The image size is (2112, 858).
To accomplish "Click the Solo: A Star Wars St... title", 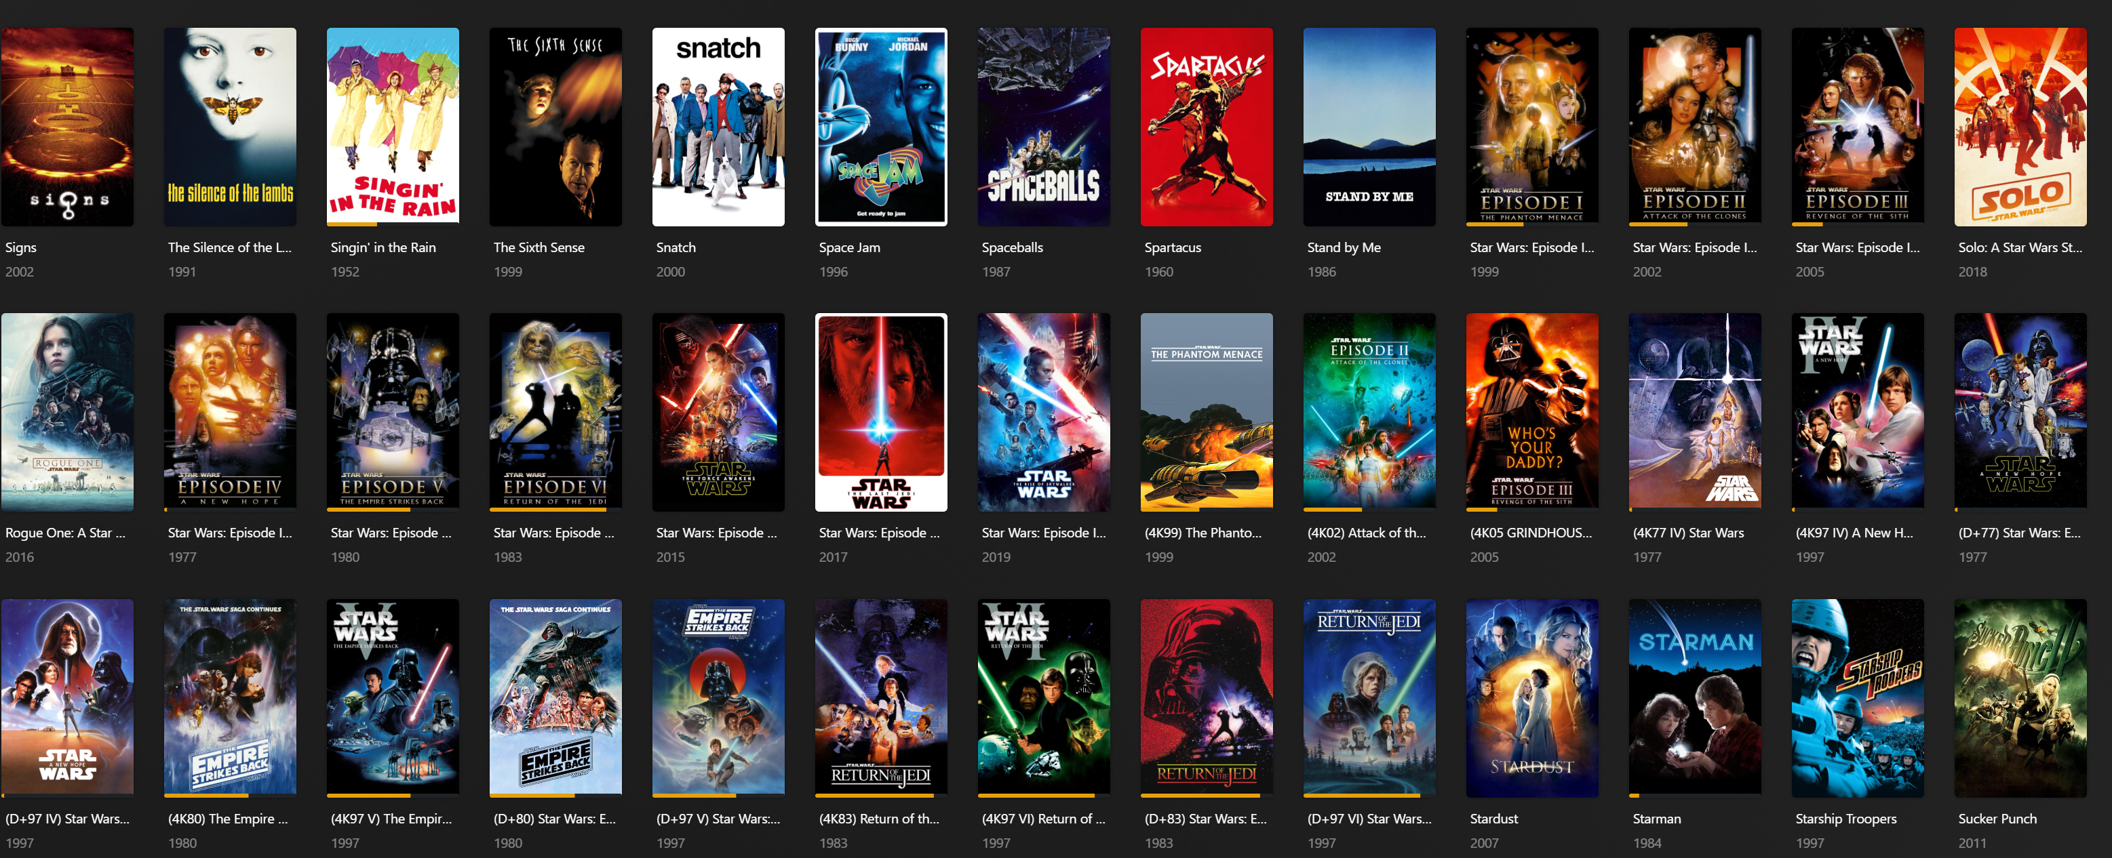I will point(2020,247).
